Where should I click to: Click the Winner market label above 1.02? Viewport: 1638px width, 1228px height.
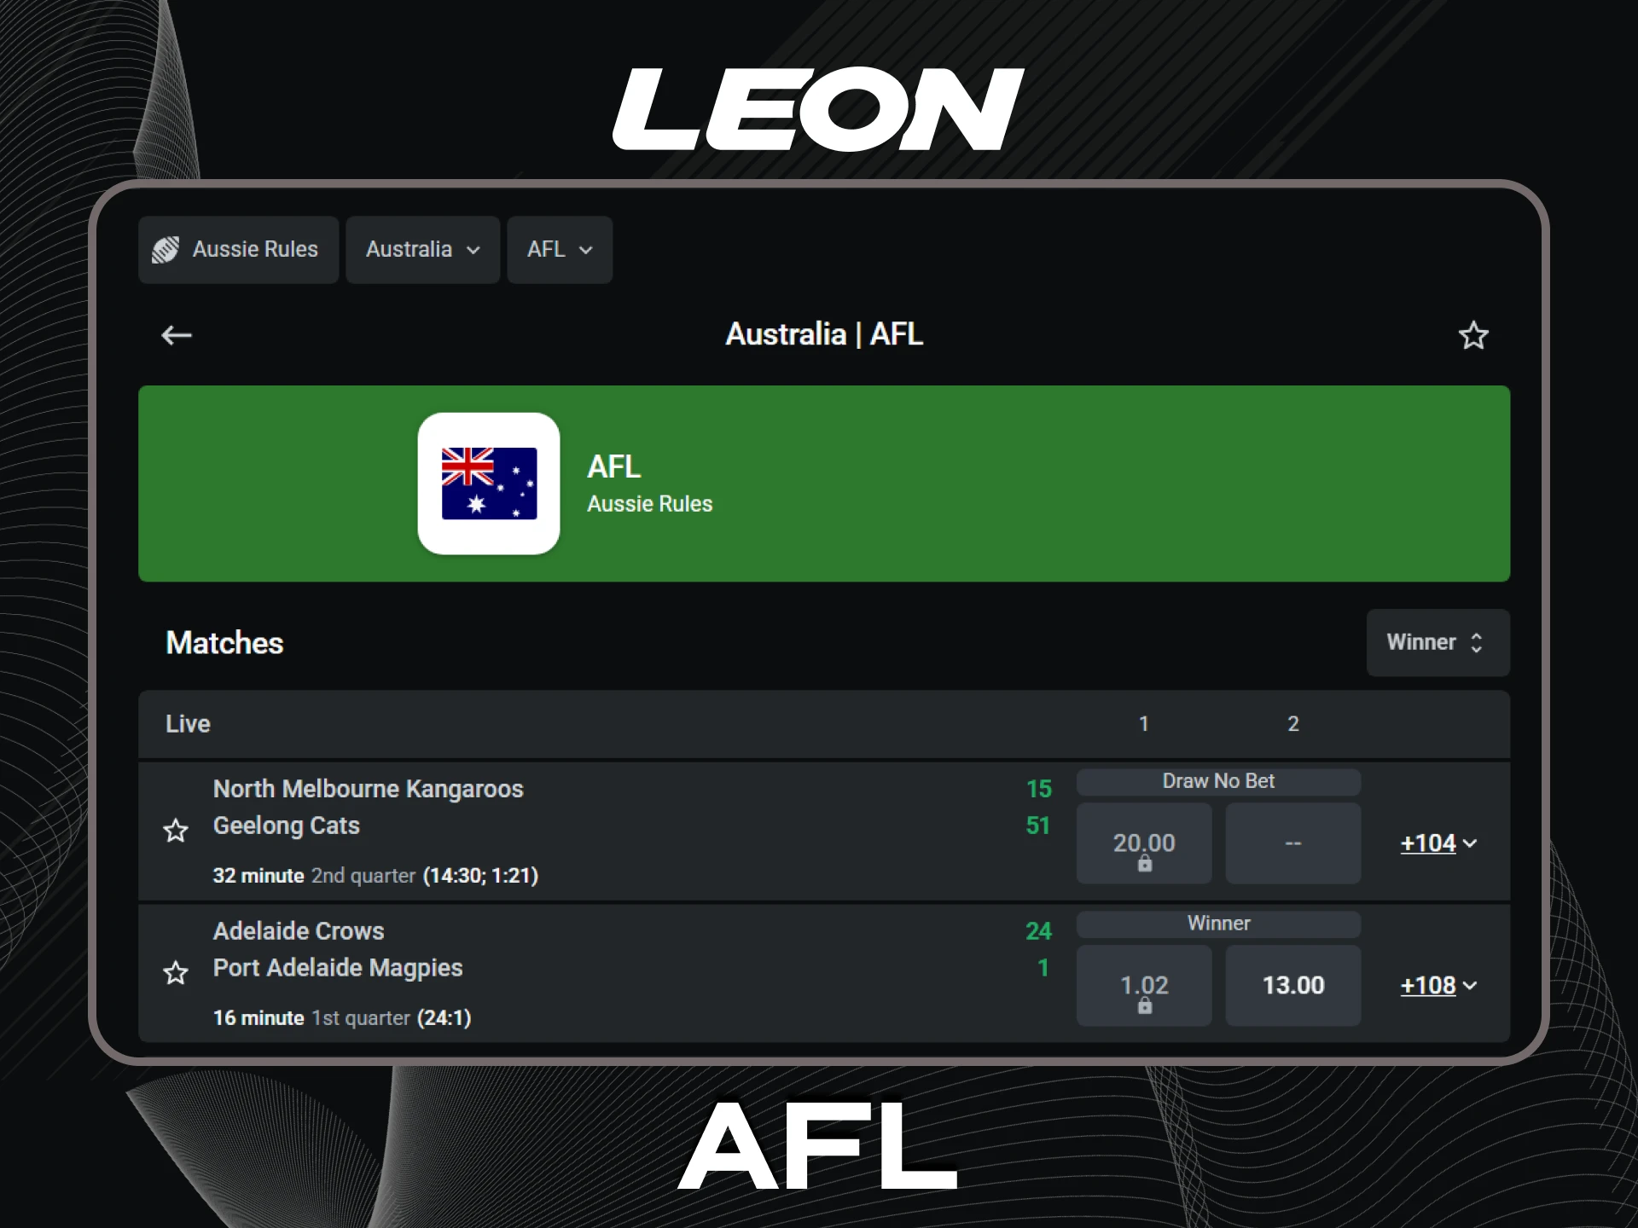(1218, 924)
